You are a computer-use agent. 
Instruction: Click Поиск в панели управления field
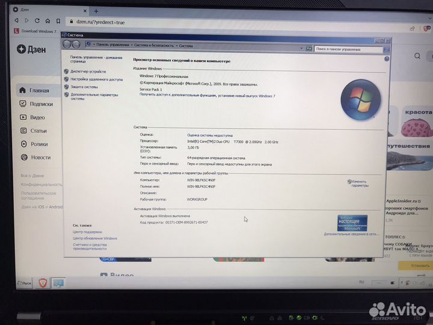tap(348, 49)
